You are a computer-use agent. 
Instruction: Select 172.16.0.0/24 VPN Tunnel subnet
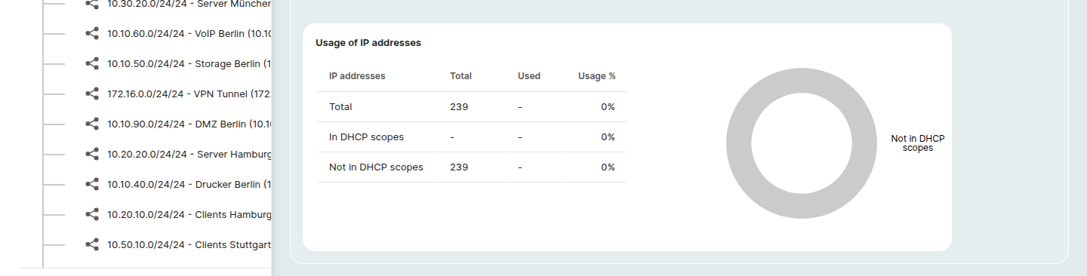tap(189, 94)
